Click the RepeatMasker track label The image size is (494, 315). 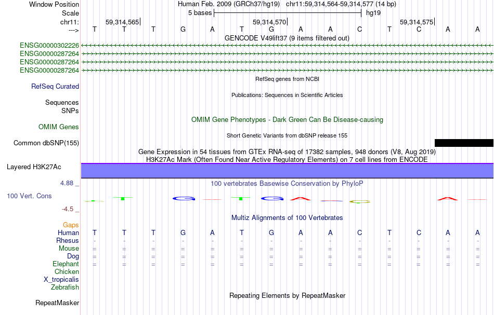(x=57, y=303)
